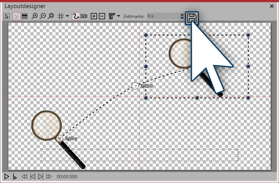The image size is (279, 183).
Task: Click the Zeitmarke time input field
Action: [x=163, y=16]
